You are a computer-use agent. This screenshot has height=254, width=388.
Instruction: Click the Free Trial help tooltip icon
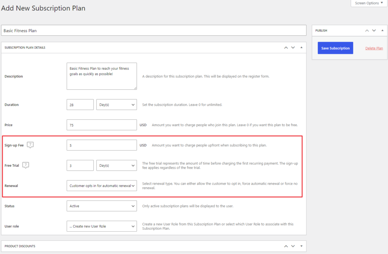pos(26,165)
